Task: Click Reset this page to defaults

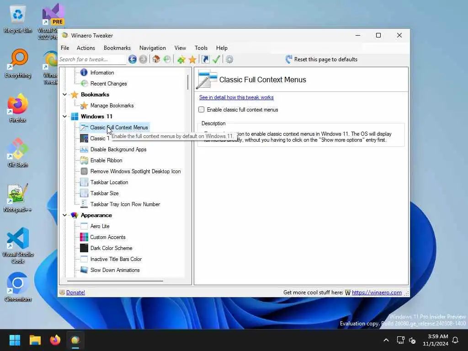Action: [321, 59]
